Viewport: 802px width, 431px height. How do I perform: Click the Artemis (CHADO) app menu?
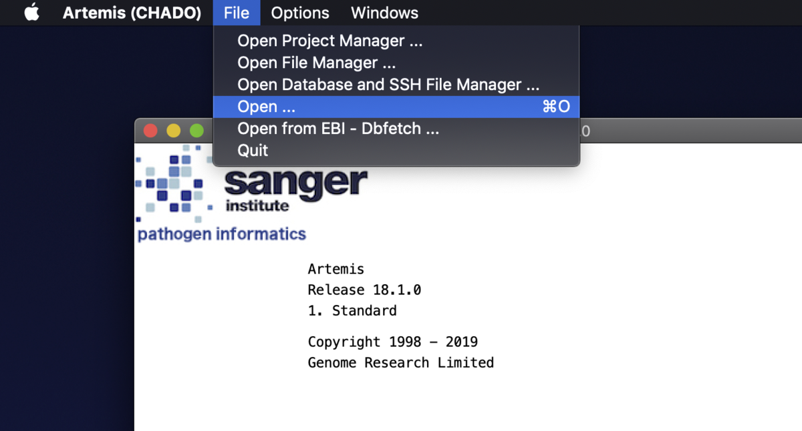pos(132,13)
